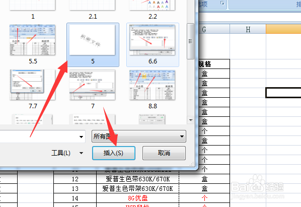
Task: Click cell with 爱普生色带架630K/670K
Action: pos(137,188)
